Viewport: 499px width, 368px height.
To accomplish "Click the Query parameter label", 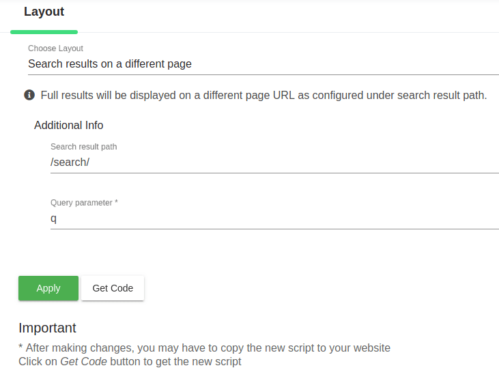I will point(81,203).
